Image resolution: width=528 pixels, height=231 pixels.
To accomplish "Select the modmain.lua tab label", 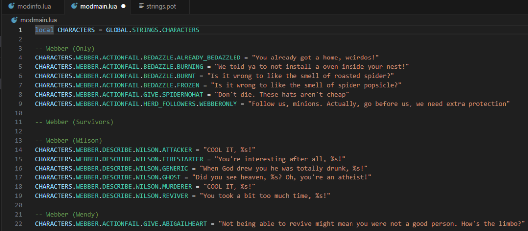I will 100,7.
